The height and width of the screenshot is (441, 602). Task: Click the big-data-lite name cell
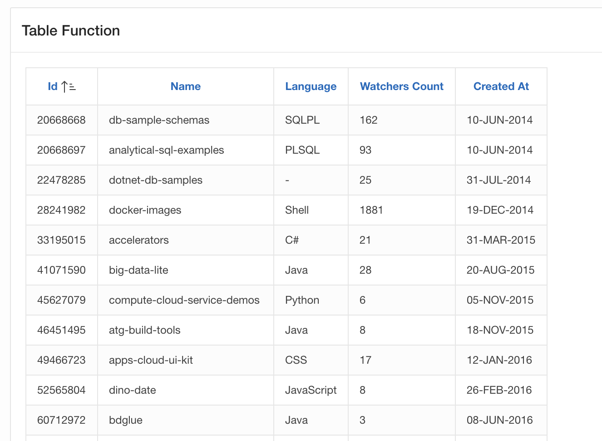[x=138, y=270]
